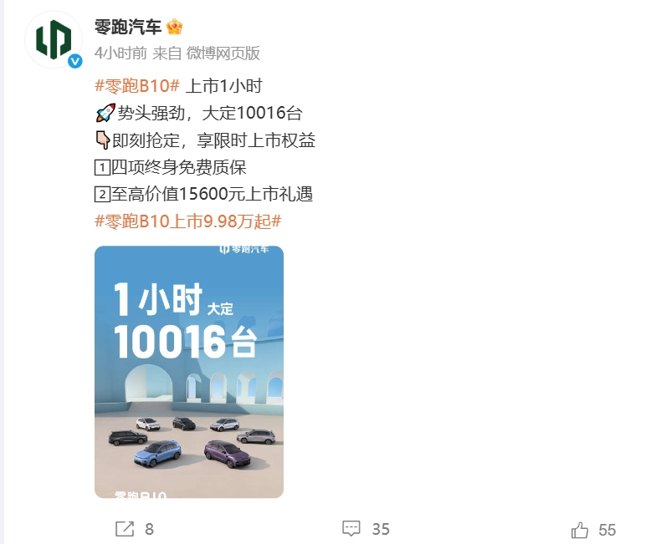This screenshot has height=544, width=656.
Task: Click the 微博网页版 source link
Action: pyautogui.click(x=223, y=53)
